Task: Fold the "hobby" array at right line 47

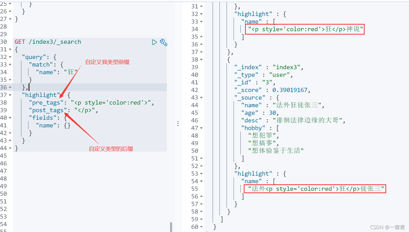Action: coord(201,128)
